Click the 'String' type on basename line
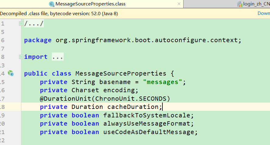270x145 pixels. click(x=83, y=82)
